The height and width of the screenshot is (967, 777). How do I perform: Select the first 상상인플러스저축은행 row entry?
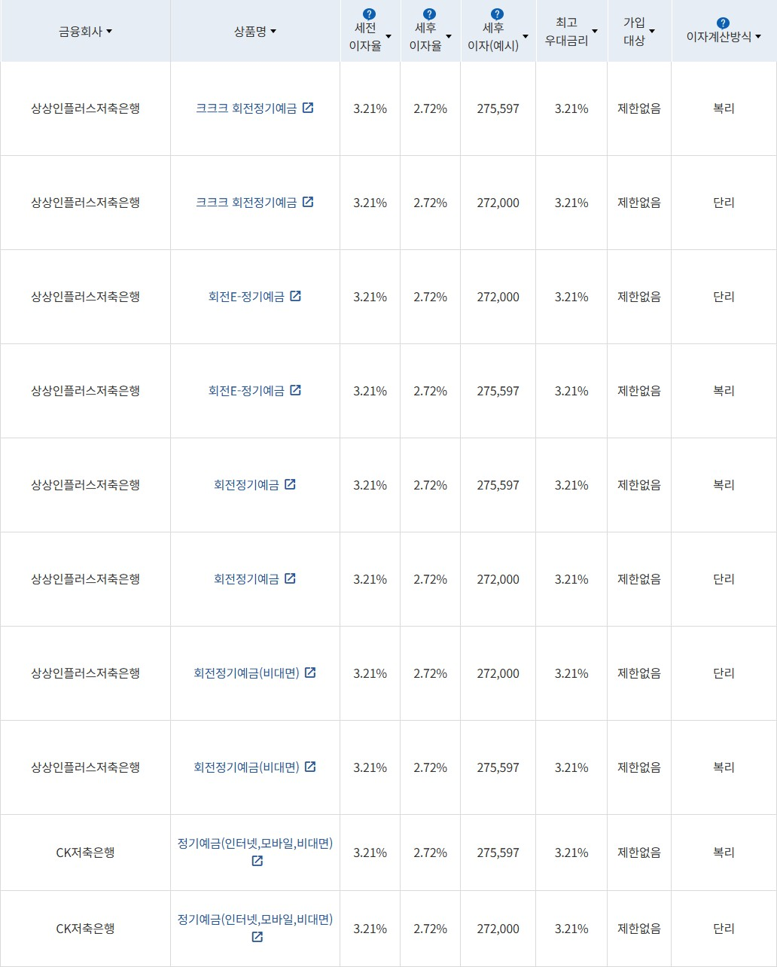point(86,108)
